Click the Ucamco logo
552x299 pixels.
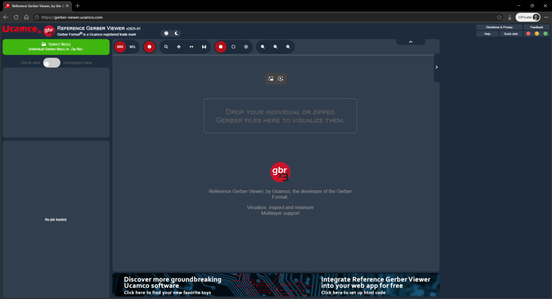click(22, 29)
